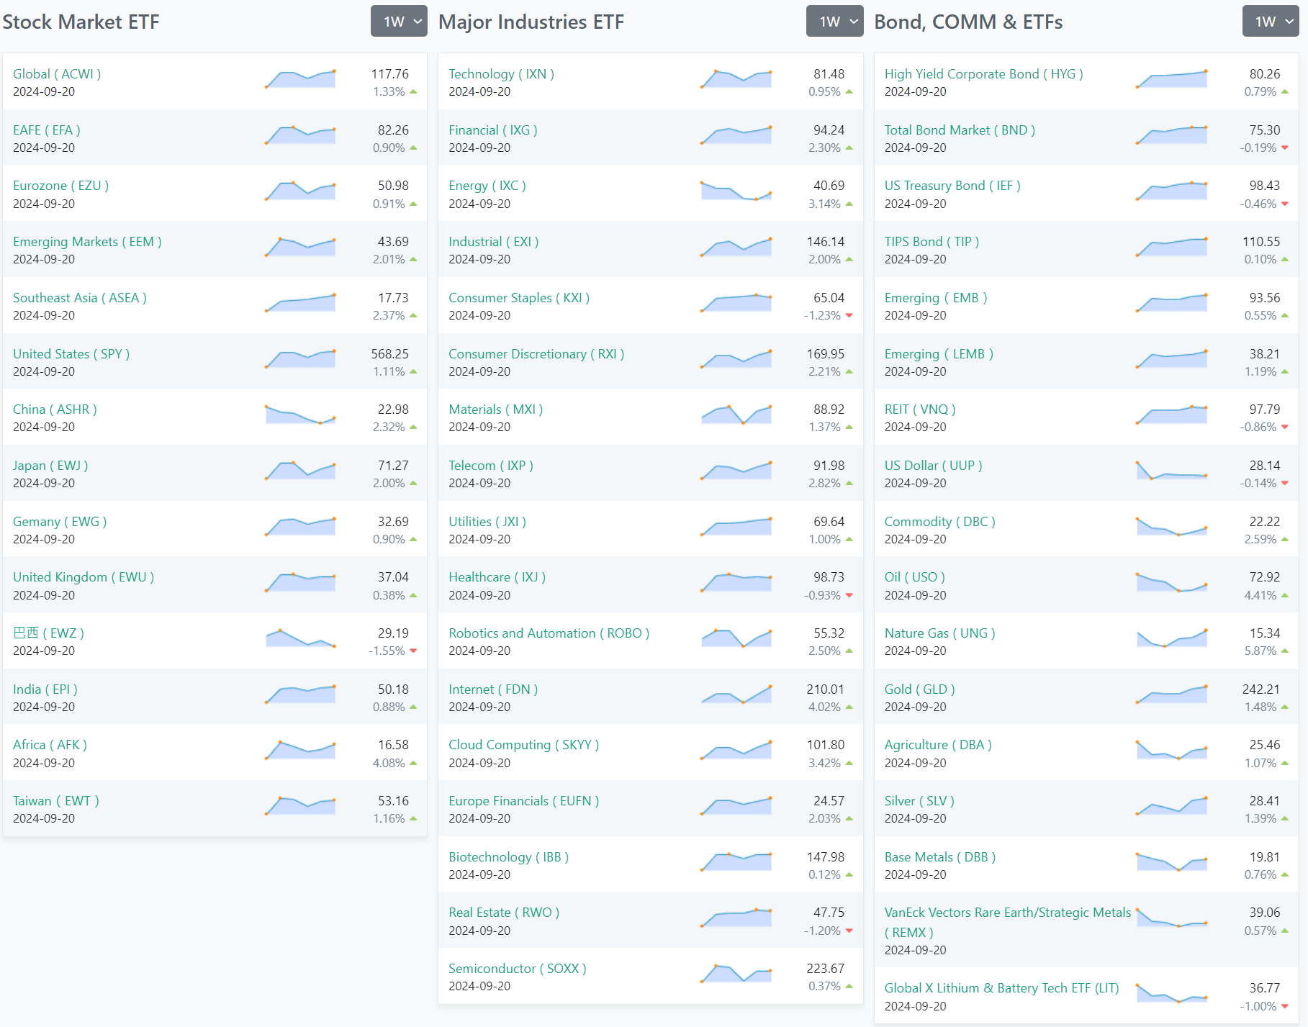Open the TIPS Bond ( TIP ) link
The height and width of the screenshot is (1027, 1308).
tap(932, 242)
